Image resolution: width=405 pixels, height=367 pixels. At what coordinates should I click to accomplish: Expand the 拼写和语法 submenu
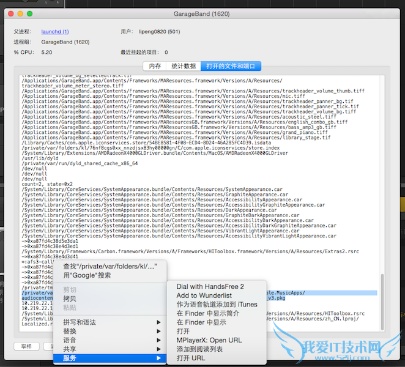pyautogui.click(x=80, y=322)
